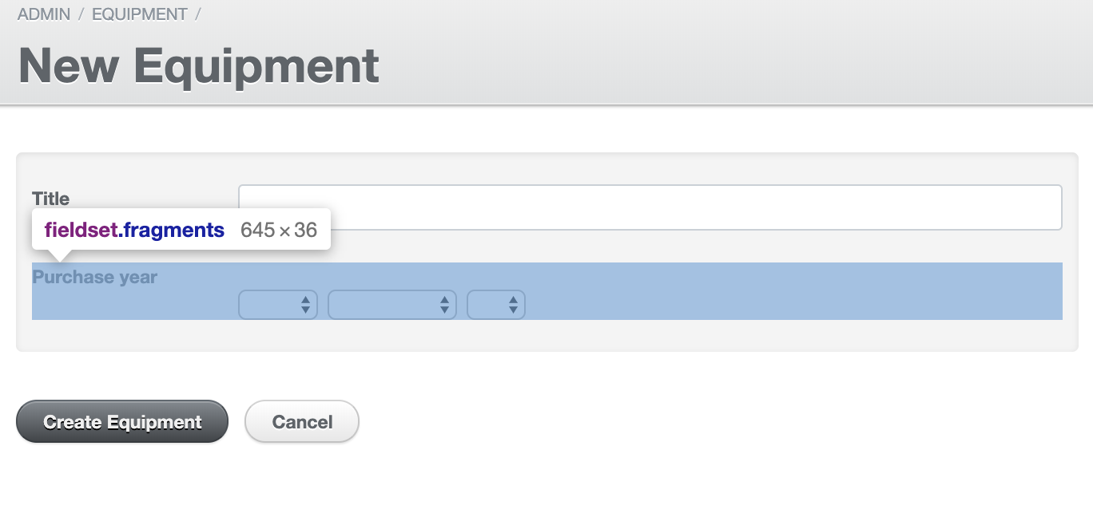Viewport: 1093px width, 509px height.
Task: Click the Title field label
Action: [50, 199]
